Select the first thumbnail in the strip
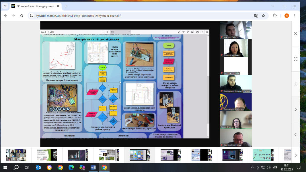This screenshot has height=172, width=306. pos(16,155)
